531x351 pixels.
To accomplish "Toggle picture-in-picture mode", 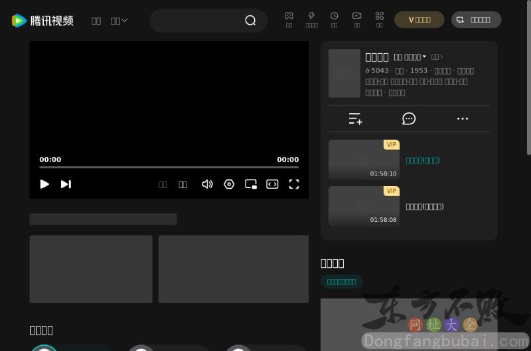I will [x=251, y=184].
